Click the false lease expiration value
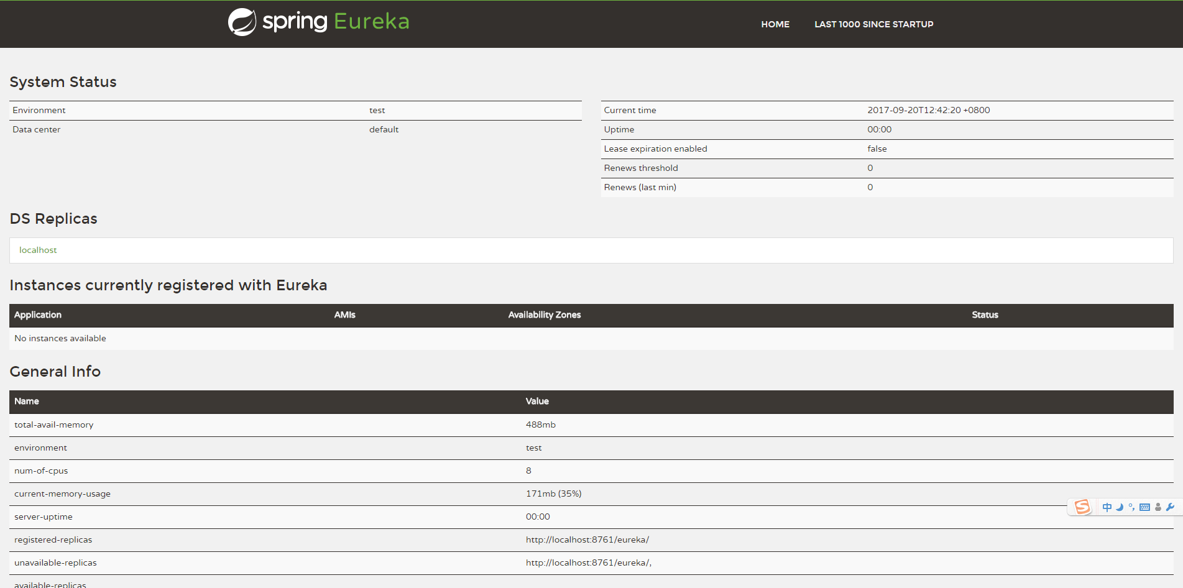The image size is (1183, 588). (877, 149)
